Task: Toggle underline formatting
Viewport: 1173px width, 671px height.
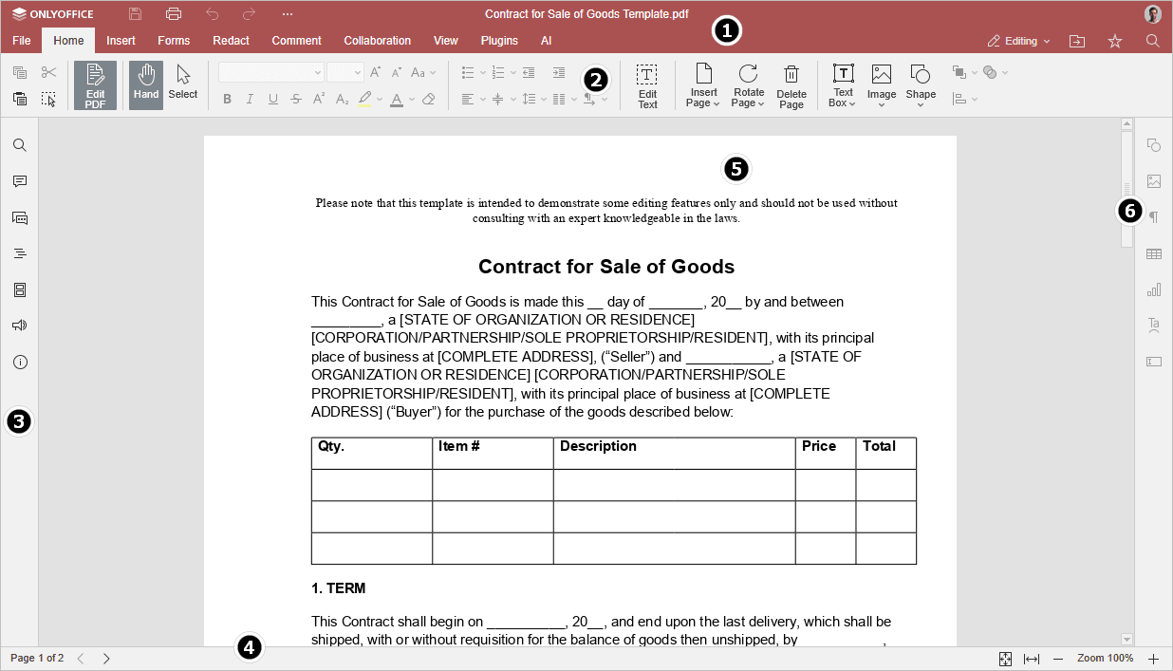Action: (273, 99)
